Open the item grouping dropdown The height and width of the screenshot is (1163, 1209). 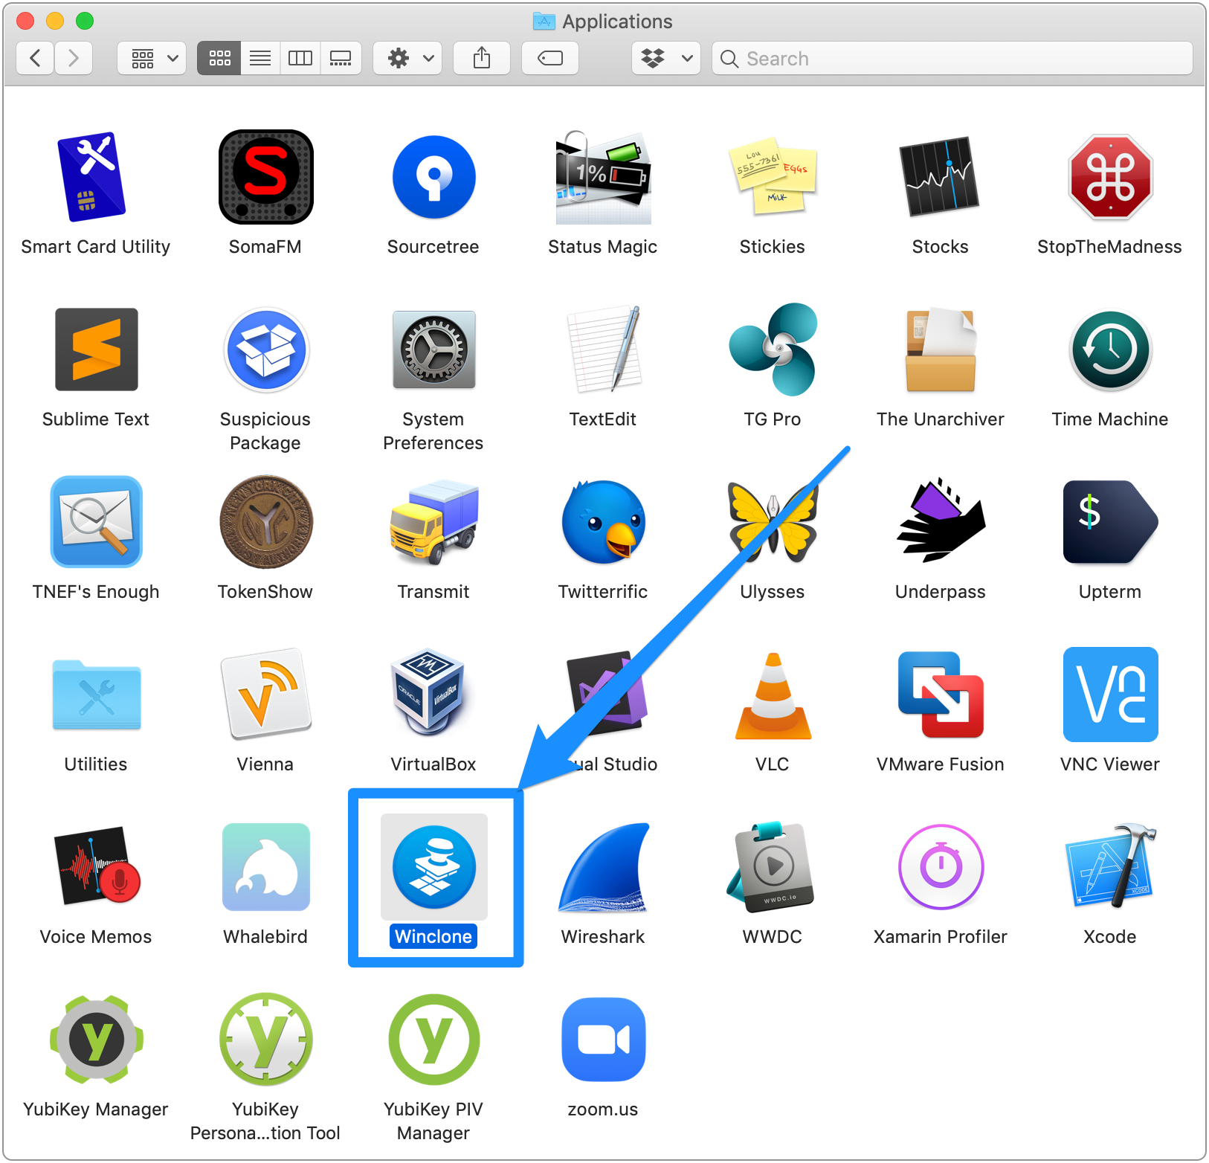[x=152, y=58]
